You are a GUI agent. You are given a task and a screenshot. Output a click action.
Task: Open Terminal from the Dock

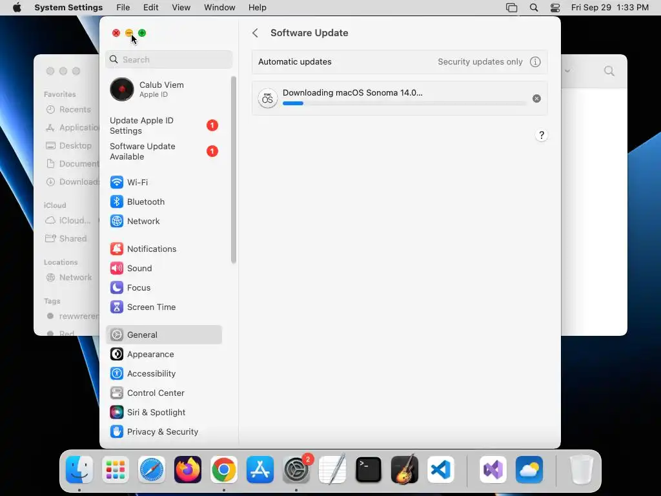[x=369, y=470]
